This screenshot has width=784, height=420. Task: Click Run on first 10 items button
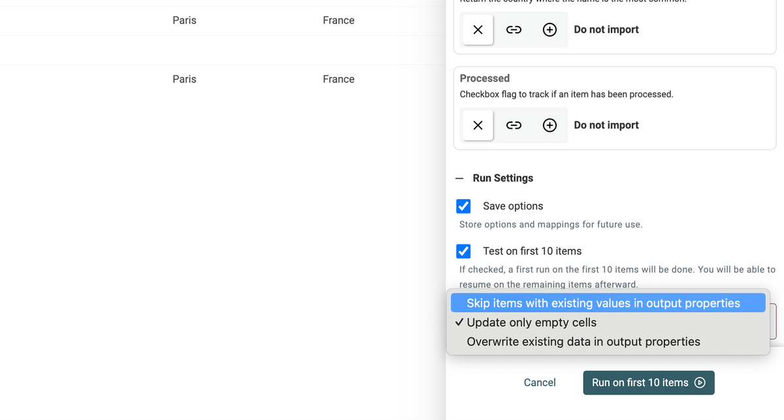pyautogui.click(x=640, y=383)
